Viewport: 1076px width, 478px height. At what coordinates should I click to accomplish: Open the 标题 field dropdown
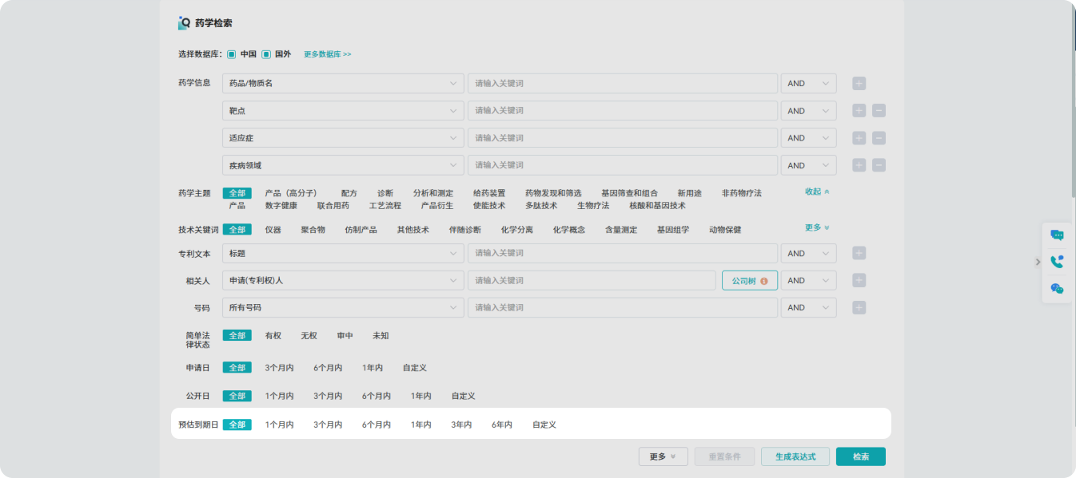(x=343, y=253)
